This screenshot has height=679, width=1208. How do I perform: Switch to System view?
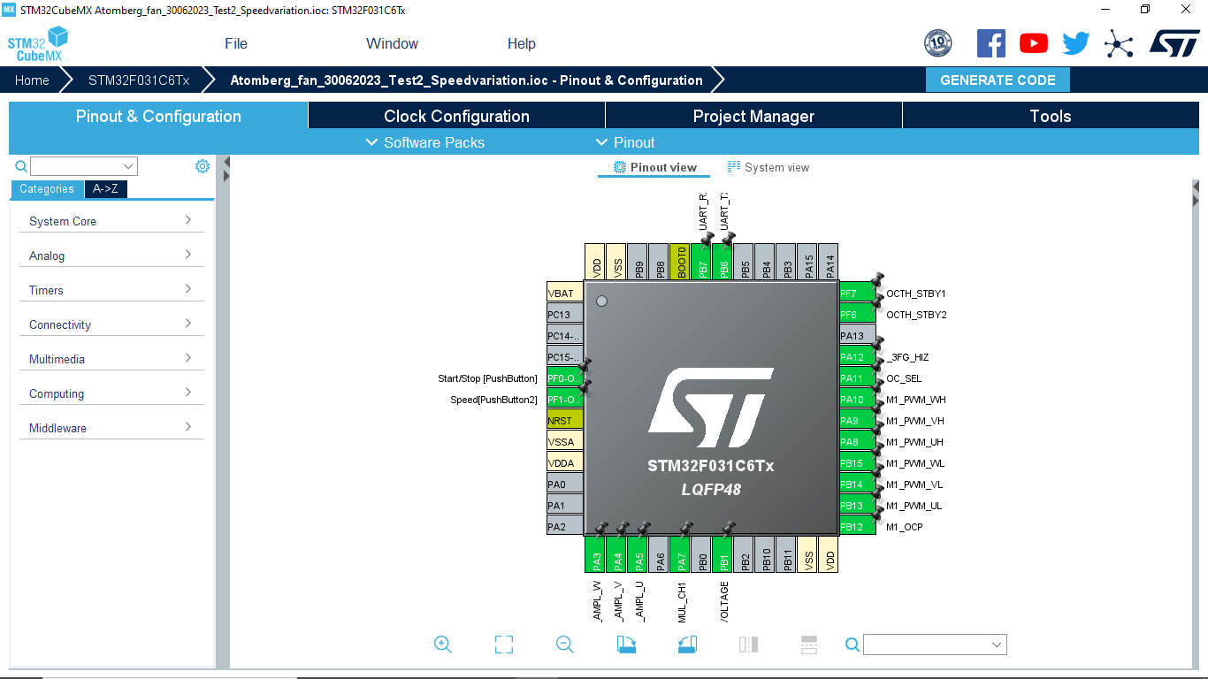tap(768, 166)
